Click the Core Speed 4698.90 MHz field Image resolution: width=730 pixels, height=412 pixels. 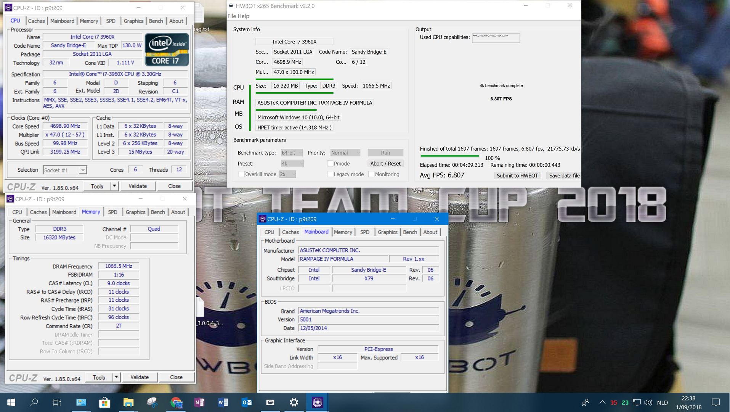pyautogui.click(x=65, y=126)
